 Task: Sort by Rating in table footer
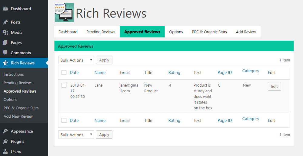[174, 120]
